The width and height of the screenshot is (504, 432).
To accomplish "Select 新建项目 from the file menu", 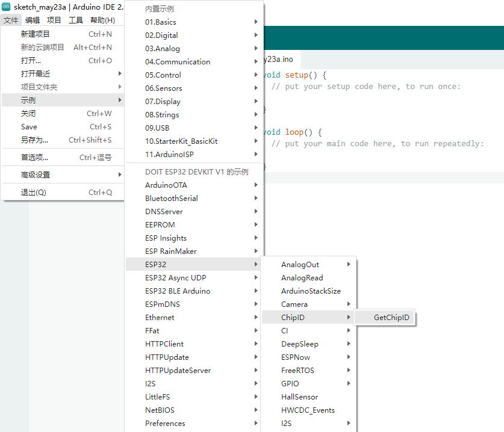I will pyautogui.click(x=63, y=34).
